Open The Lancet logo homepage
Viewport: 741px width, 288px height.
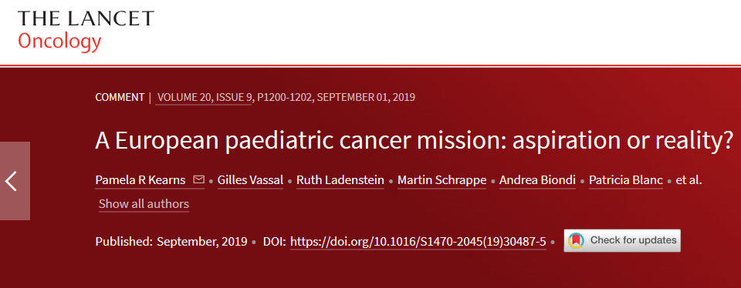[86, 18]
